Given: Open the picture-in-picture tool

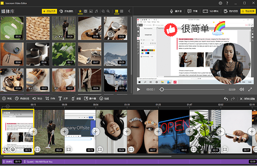Looking at the screenshot, I should coord(90,99).
